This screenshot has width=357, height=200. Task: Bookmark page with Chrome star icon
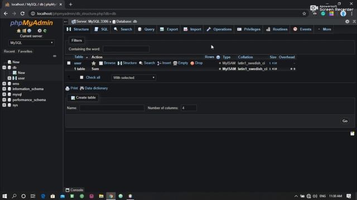click(x=304, y=13)
